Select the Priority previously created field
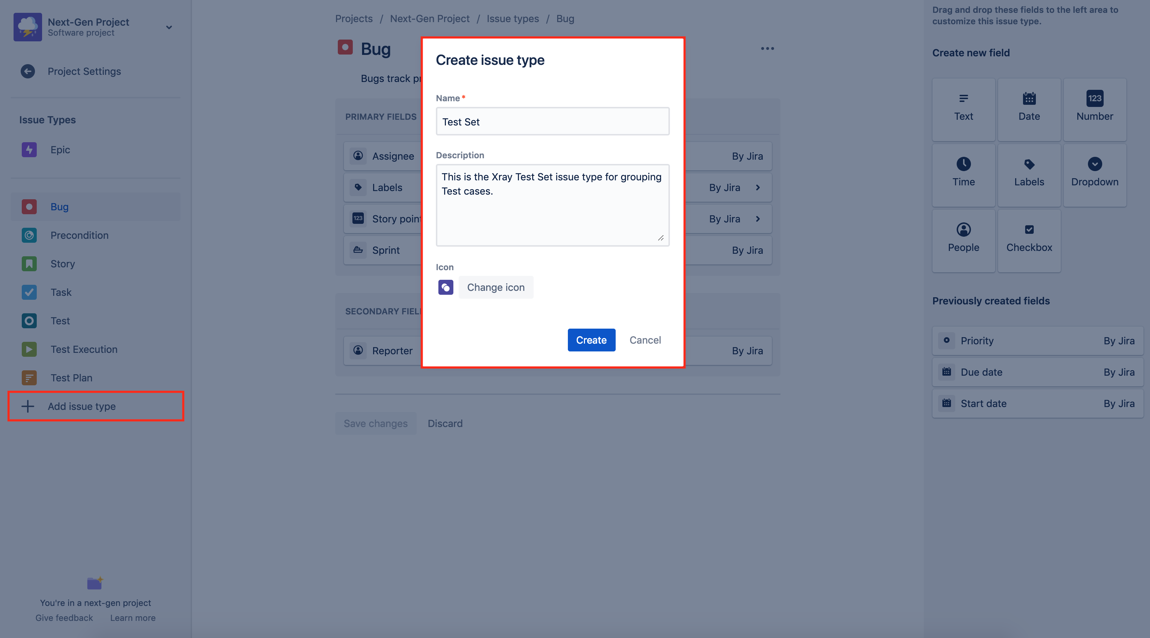 [x=1038, y=341]
